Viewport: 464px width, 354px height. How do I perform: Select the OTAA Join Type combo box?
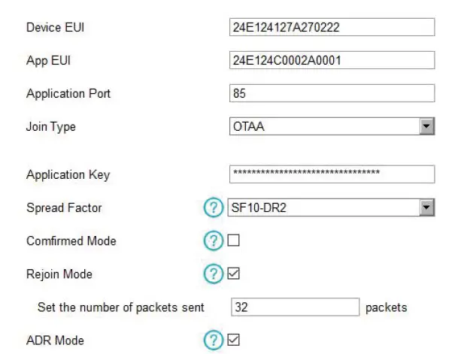coord(323,126)
